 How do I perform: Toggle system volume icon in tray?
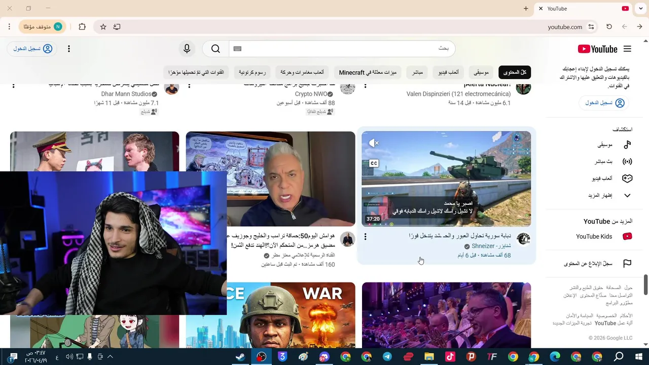[x=69, y=357]
